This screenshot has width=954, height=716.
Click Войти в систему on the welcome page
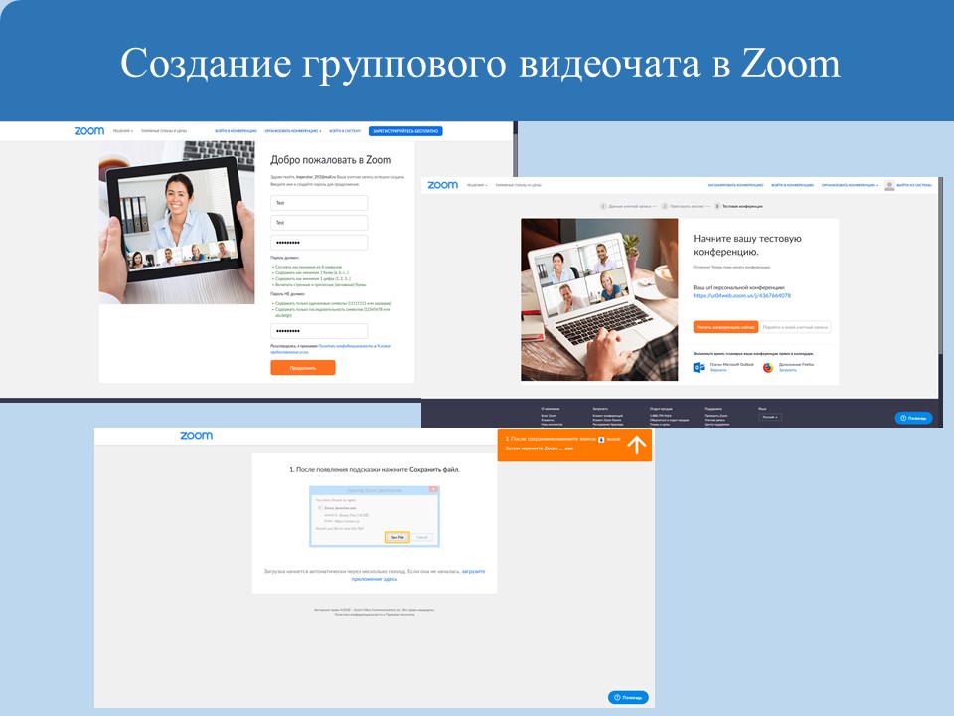[345, 131]
